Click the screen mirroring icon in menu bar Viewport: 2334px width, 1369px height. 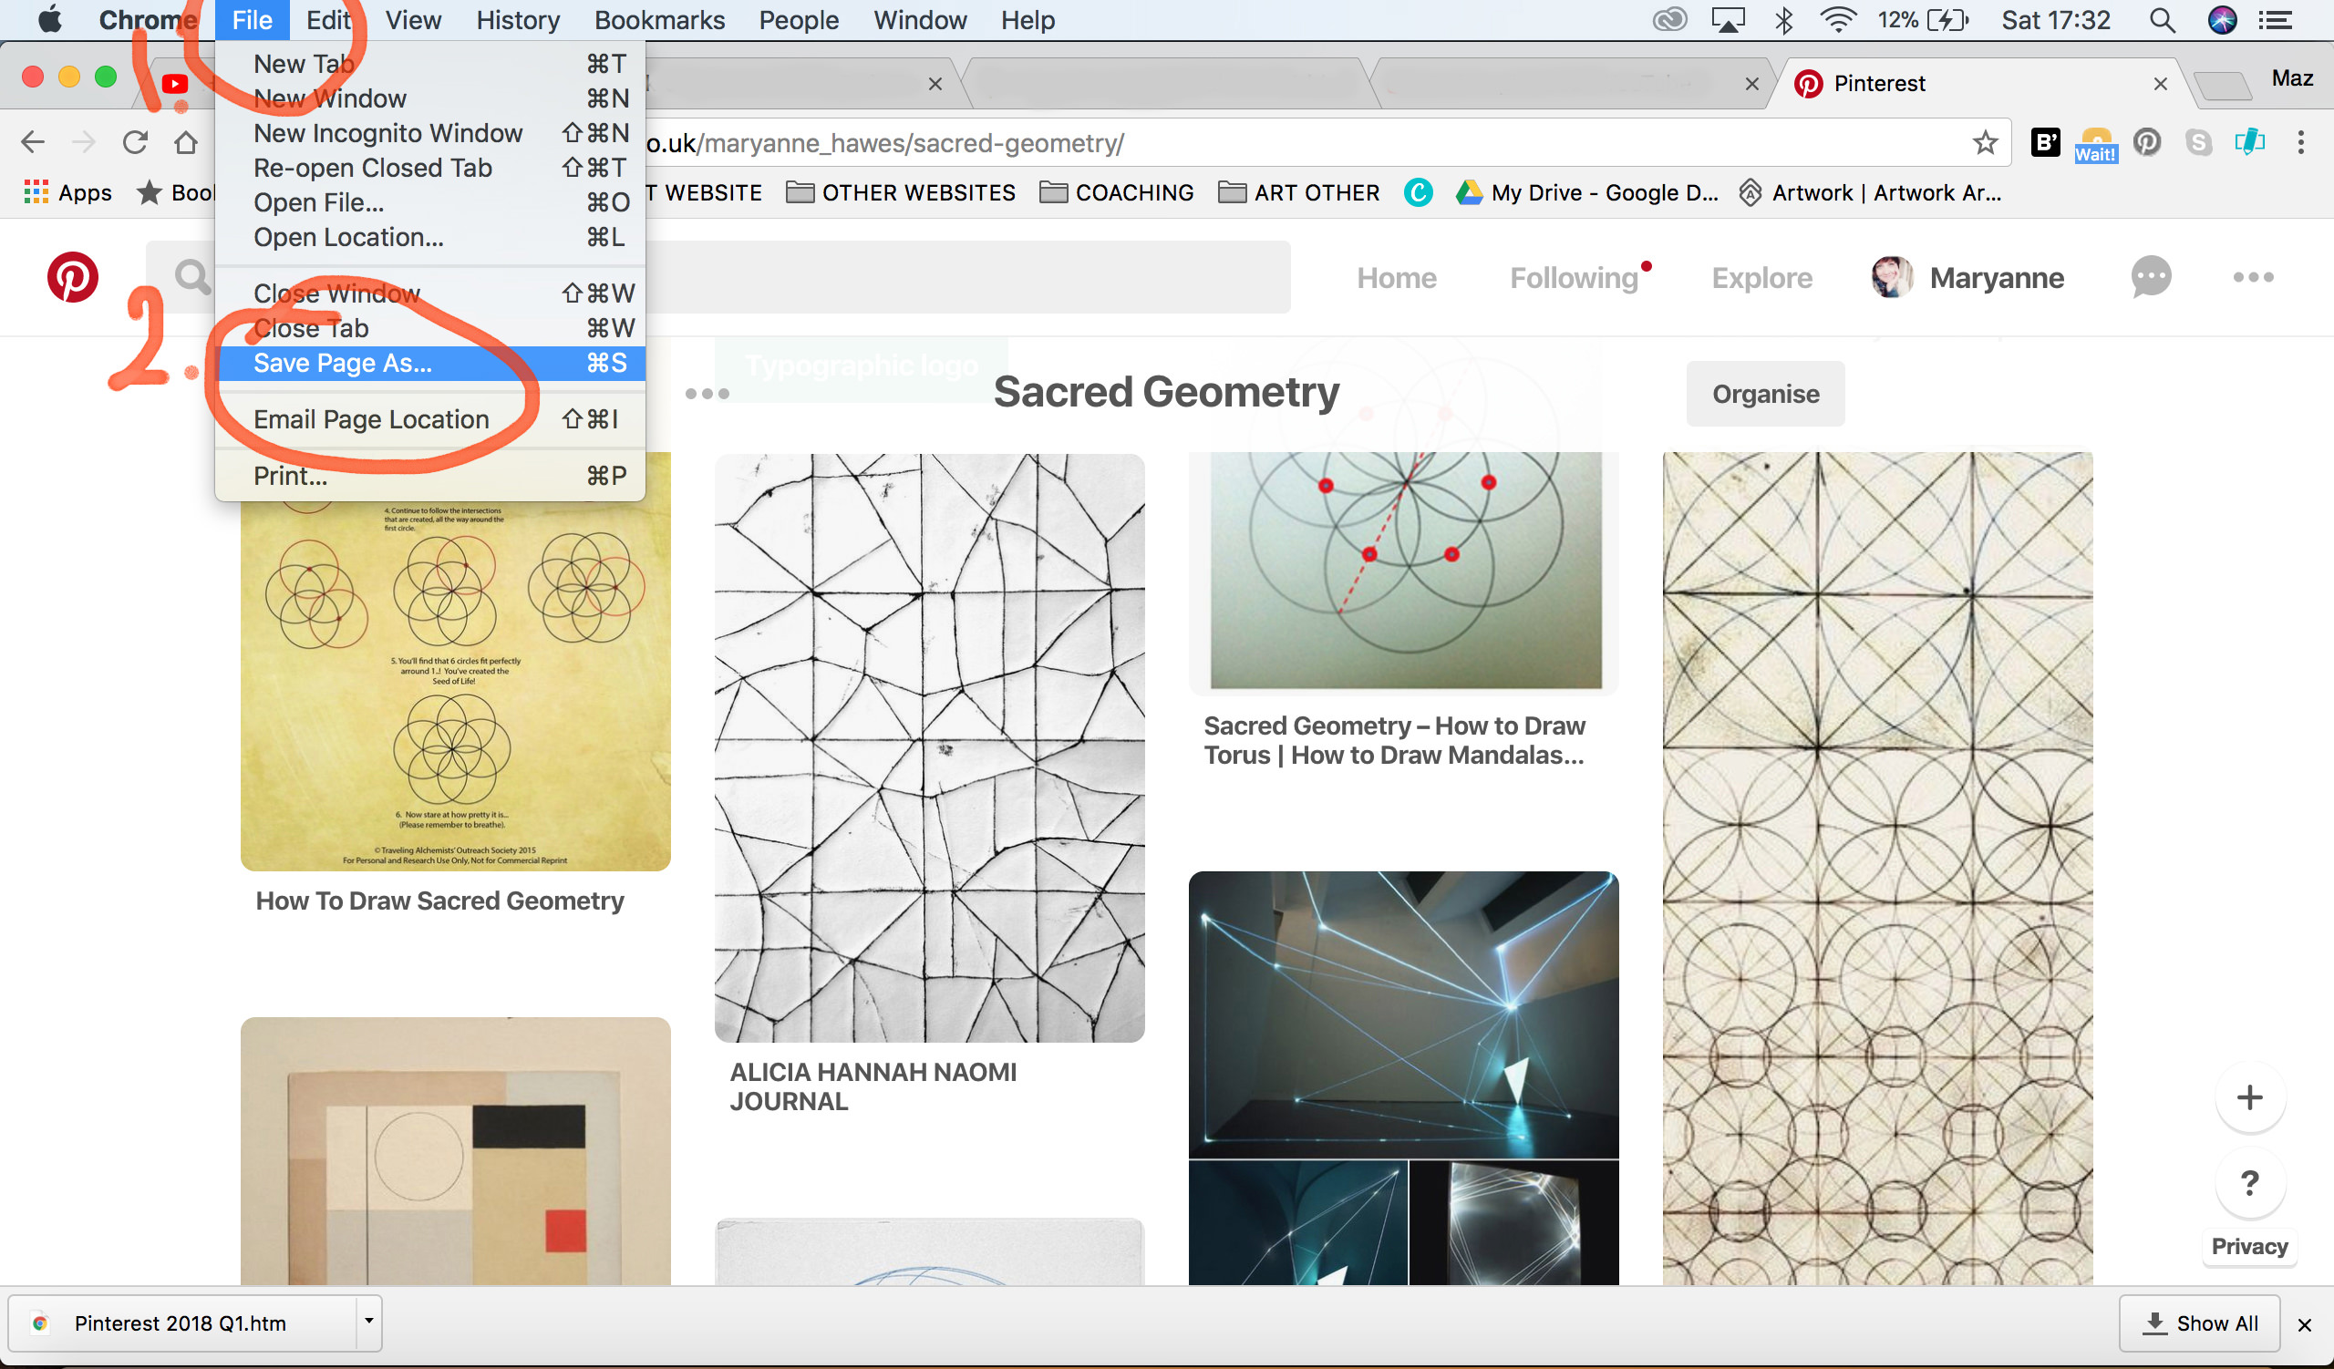(x=1728, y=19)
